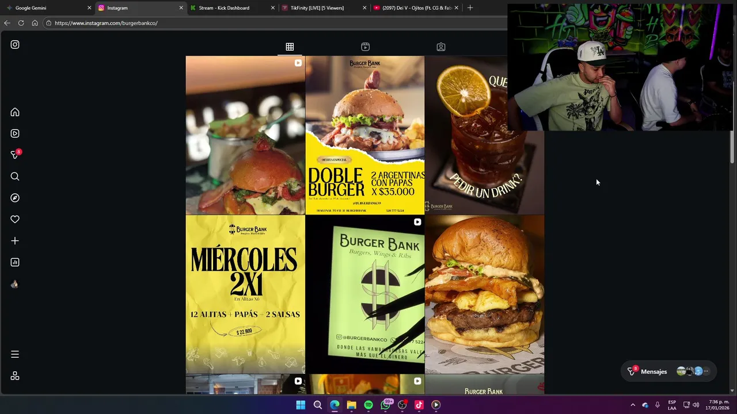The width and height of the screenshot is (737, 414).
Task: Open the Explore compass icon
Action: 15,198
